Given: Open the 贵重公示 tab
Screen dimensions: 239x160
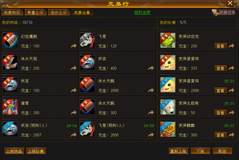Looking at the screenshot, I should point(35,13).
